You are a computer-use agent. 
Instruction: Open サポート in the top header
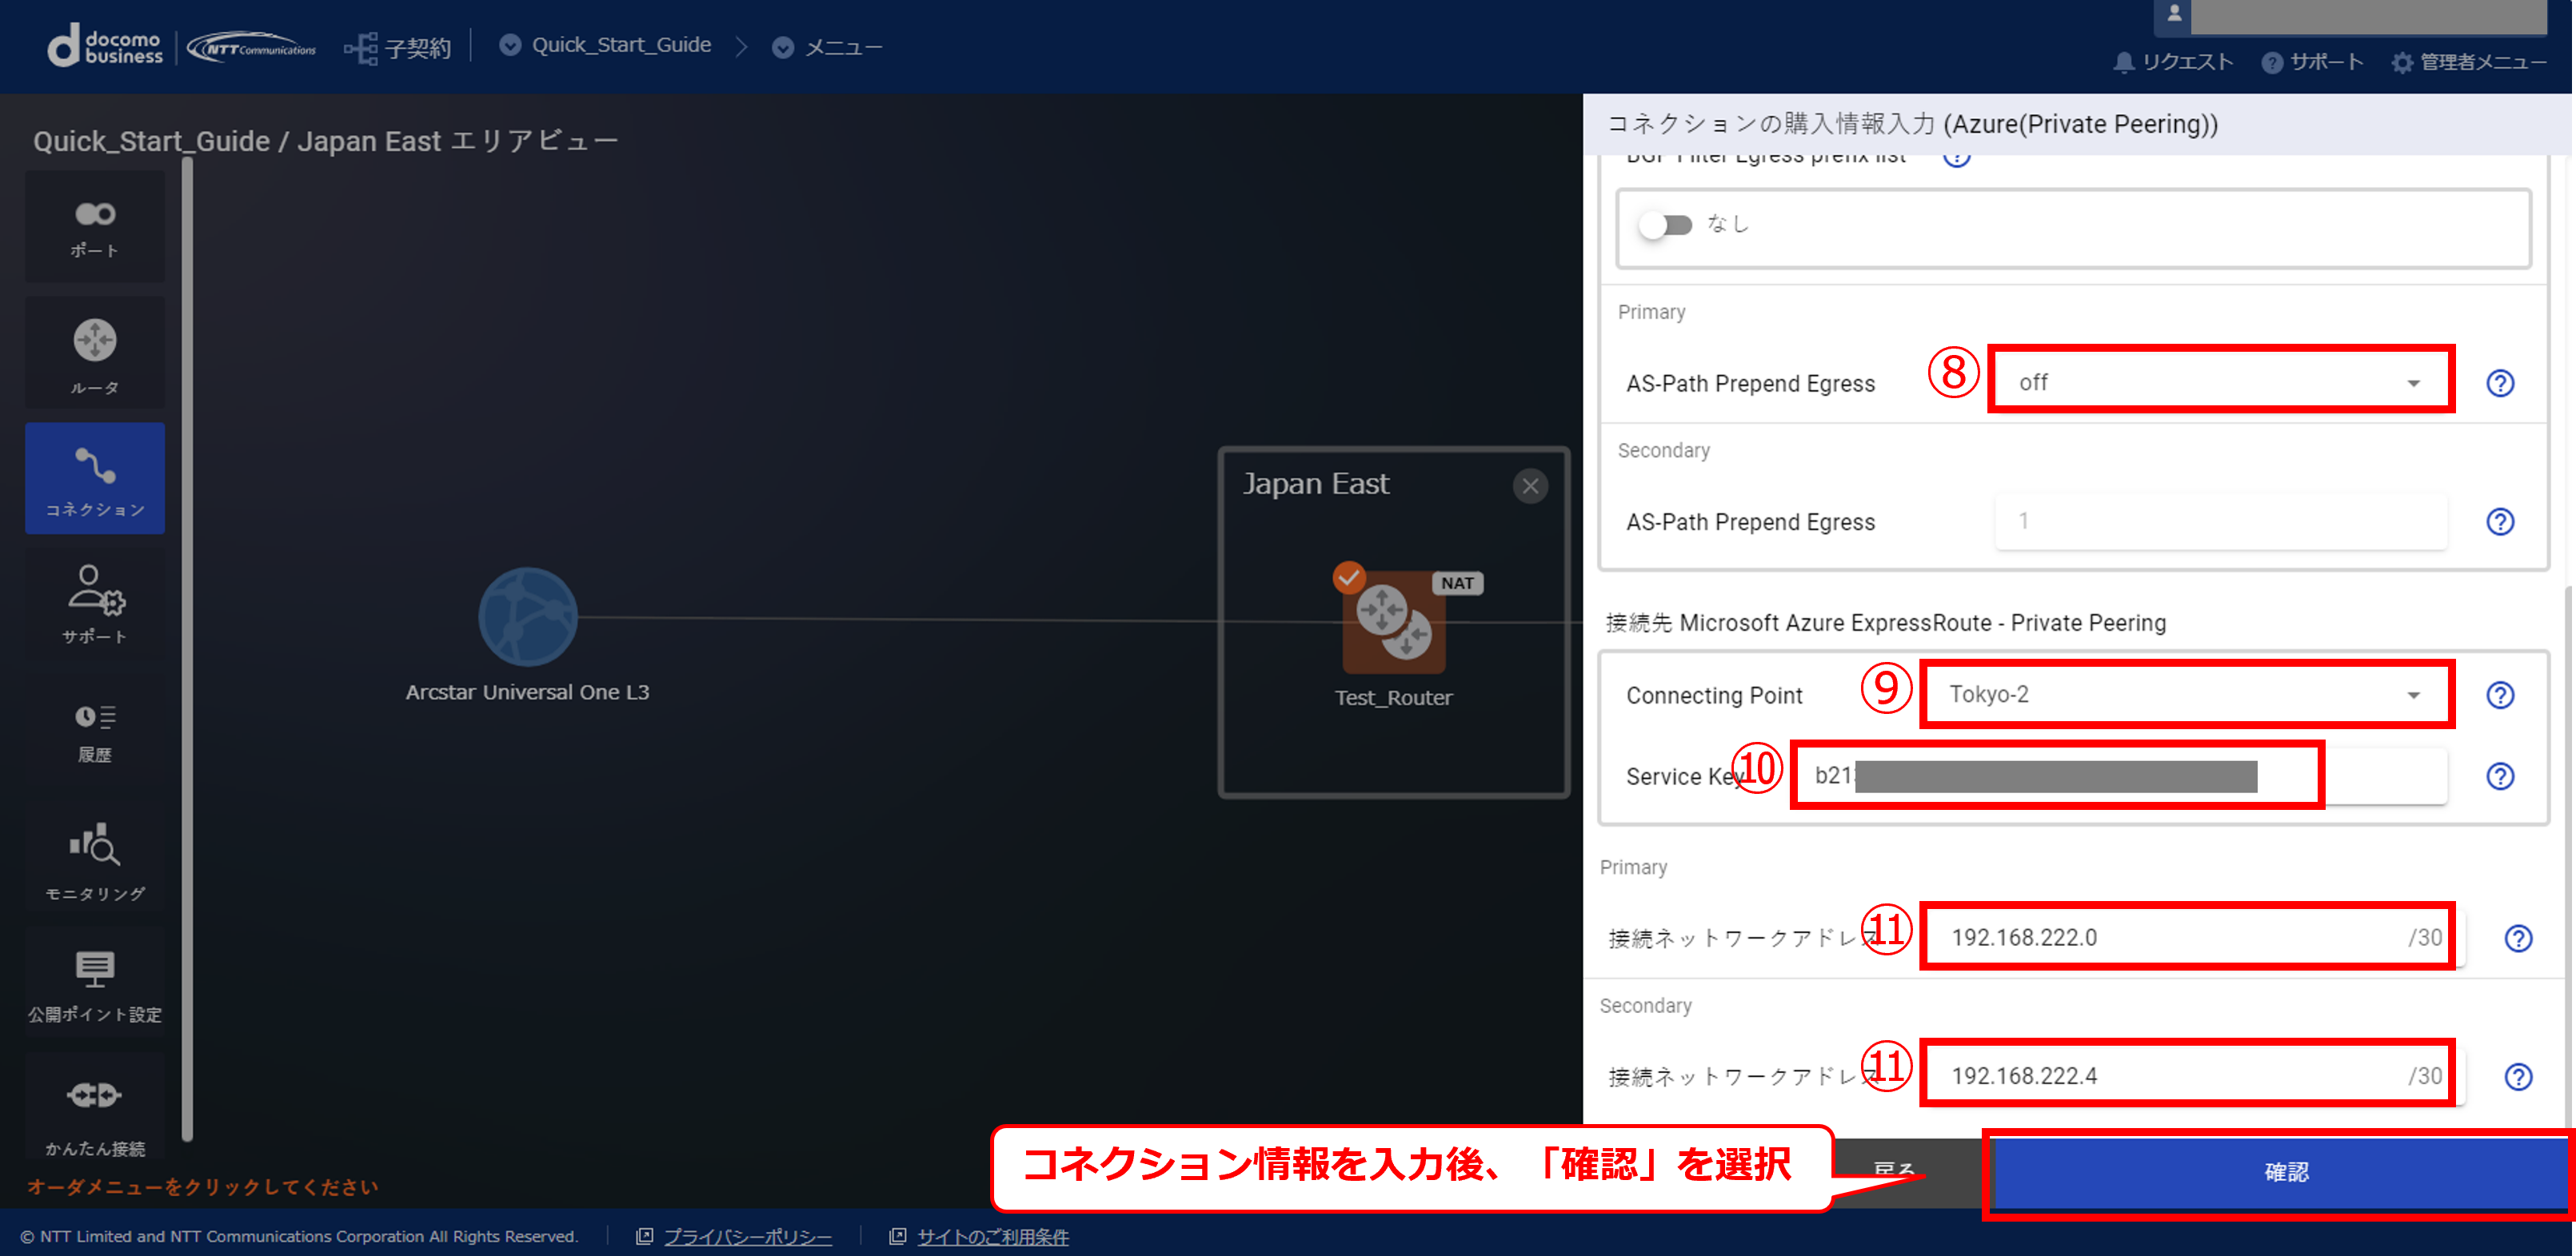point(2313,62)
